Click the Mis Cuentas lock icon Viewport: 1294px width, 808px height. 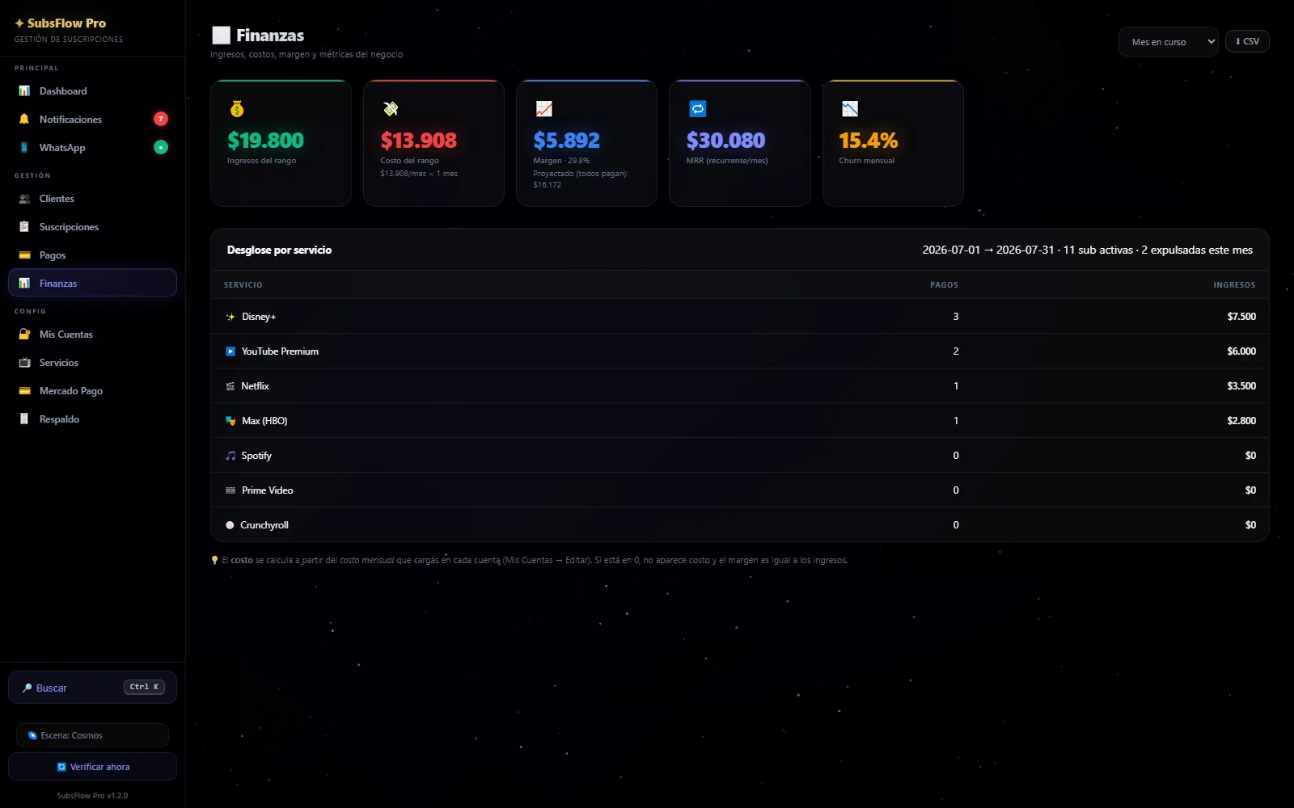point(24,335)
